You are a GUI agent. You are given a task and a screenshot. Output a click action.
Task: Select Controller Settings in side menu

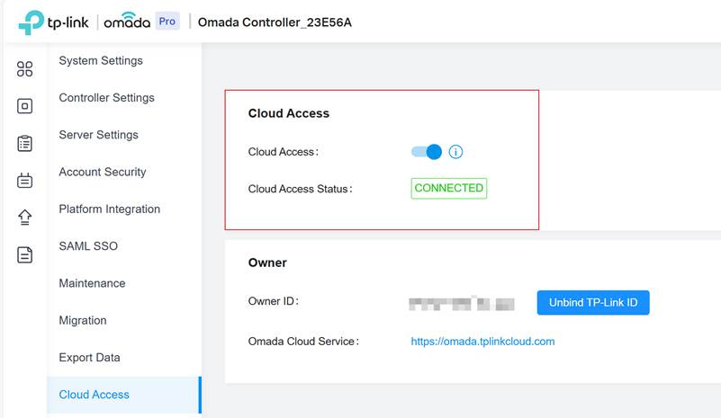(106, 98)
